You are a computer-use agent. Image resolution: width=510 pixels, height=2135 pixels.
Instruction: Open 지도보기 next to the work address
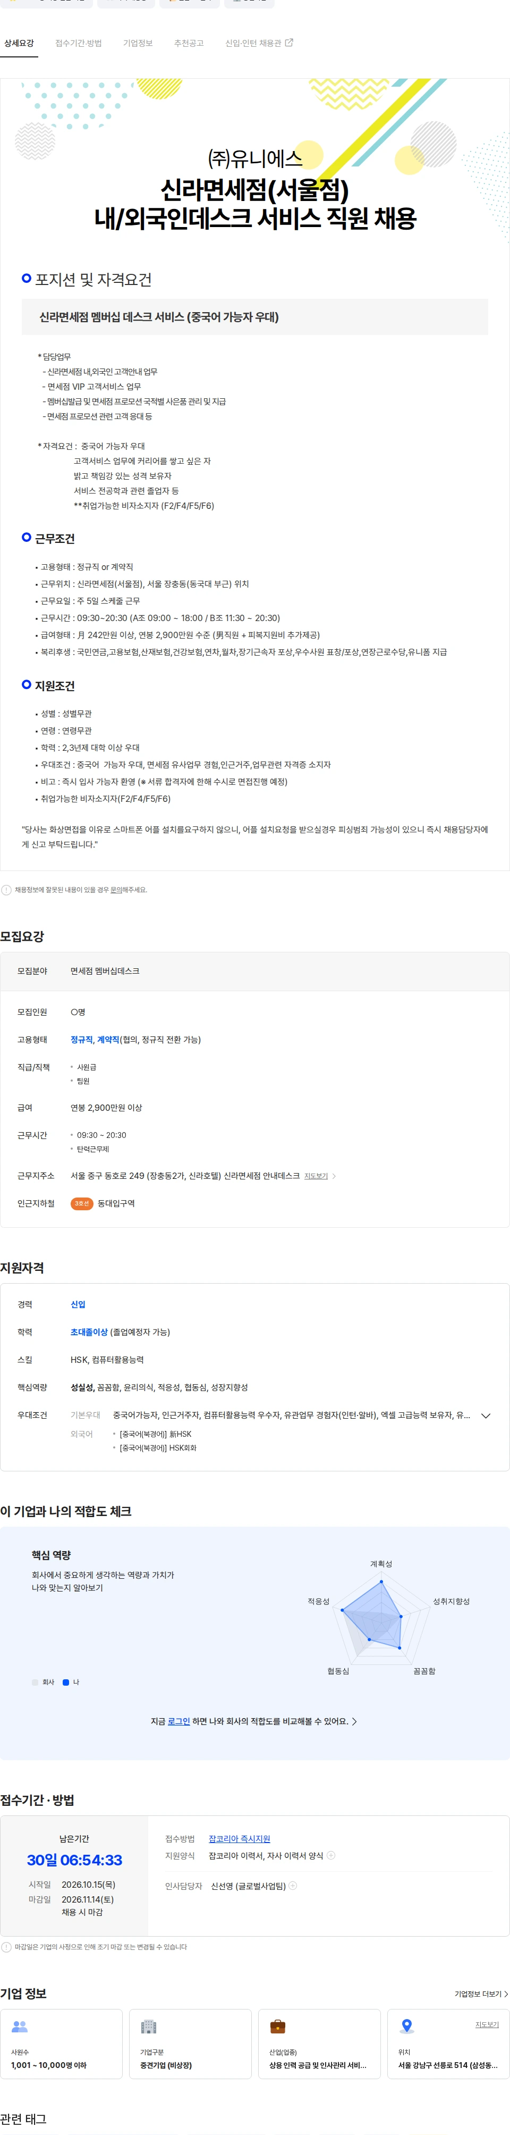point(316,1176)
